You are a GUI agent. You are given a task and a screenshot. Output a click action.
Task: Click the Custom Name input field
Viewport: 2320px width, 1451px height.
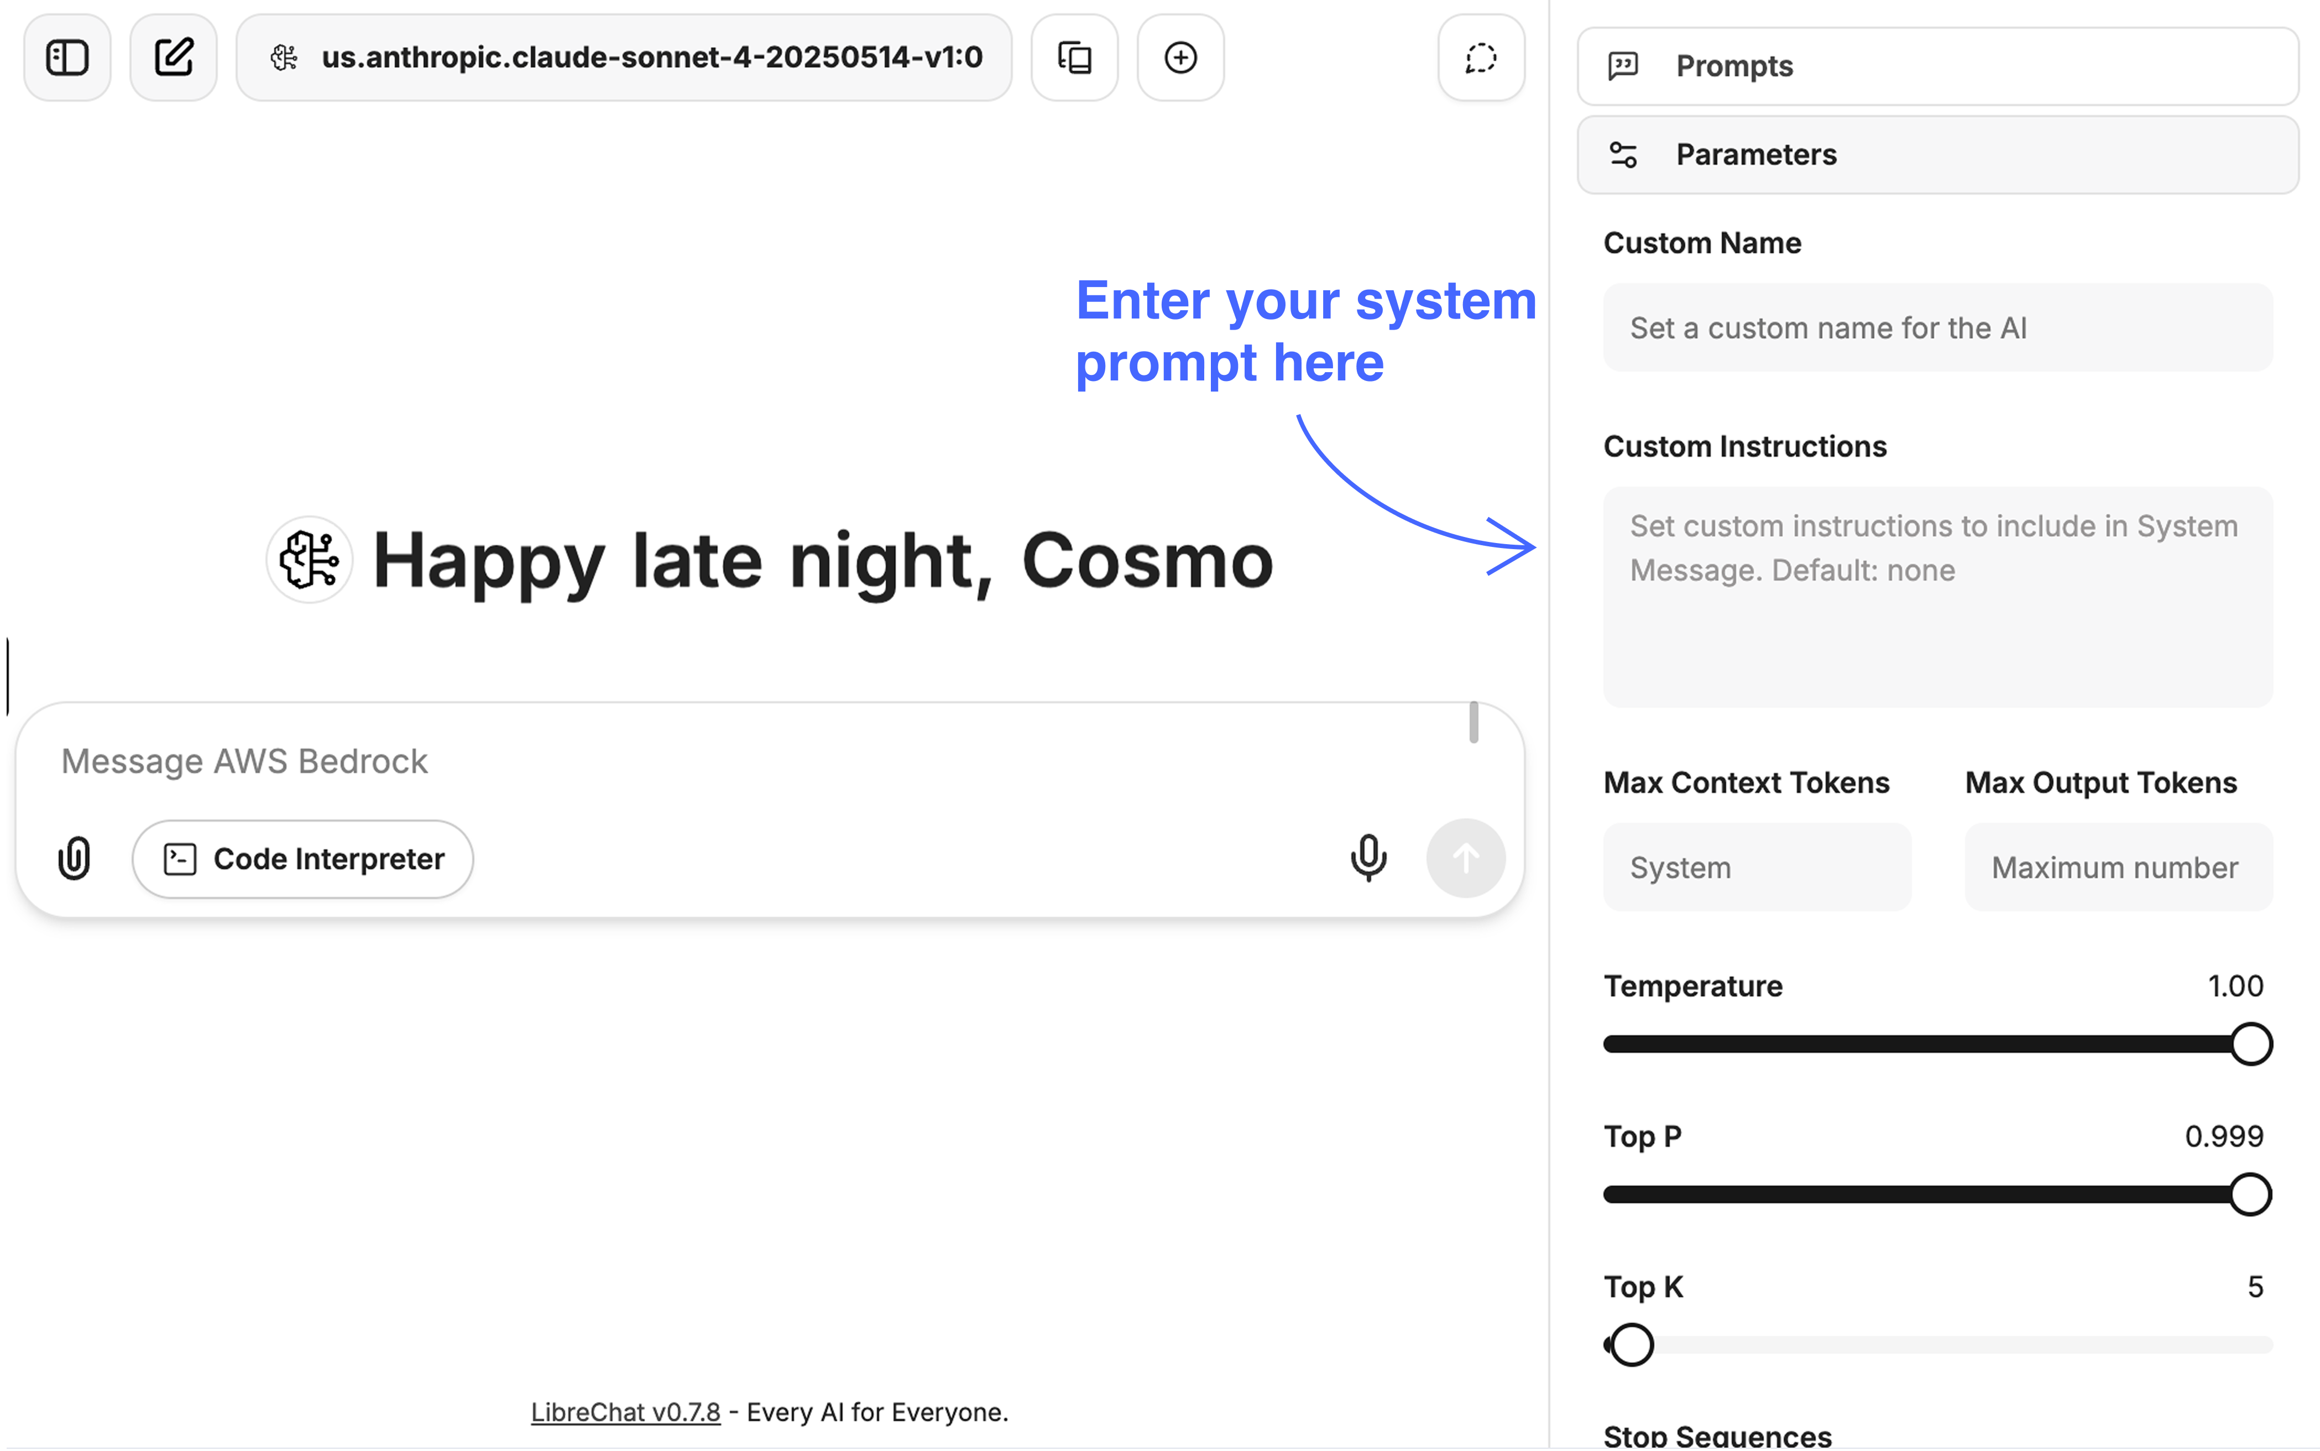1937,328
